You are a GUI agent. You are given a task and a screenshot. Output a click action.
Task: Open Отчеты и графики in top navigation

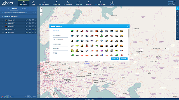[44, 3]
